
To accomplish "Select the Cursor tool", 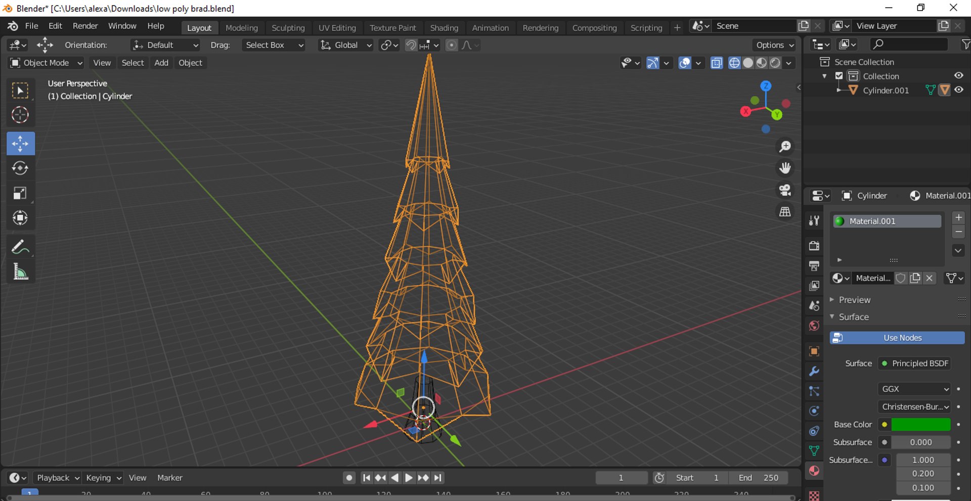I will point(20,115).
